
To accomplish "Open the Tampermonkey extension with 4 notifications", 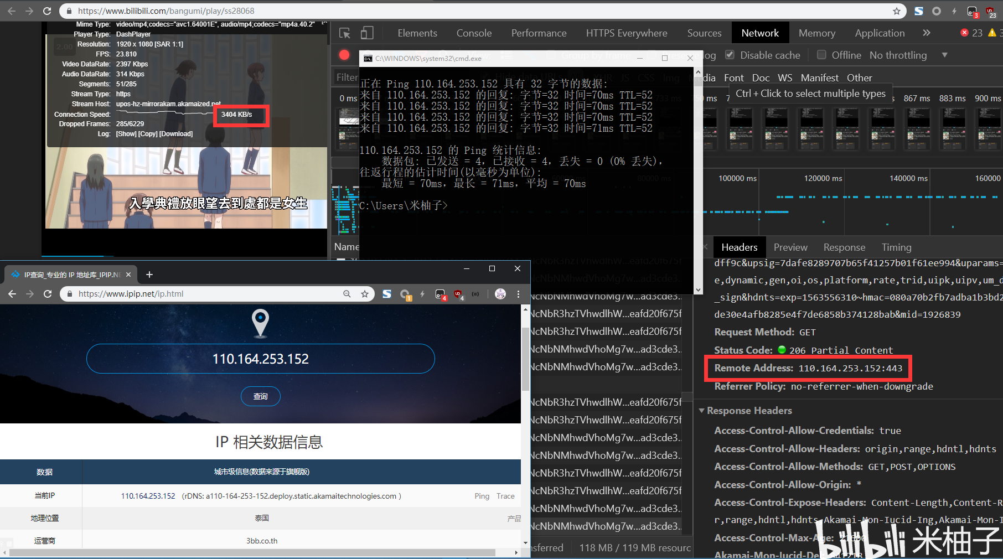I will point(441,294).
